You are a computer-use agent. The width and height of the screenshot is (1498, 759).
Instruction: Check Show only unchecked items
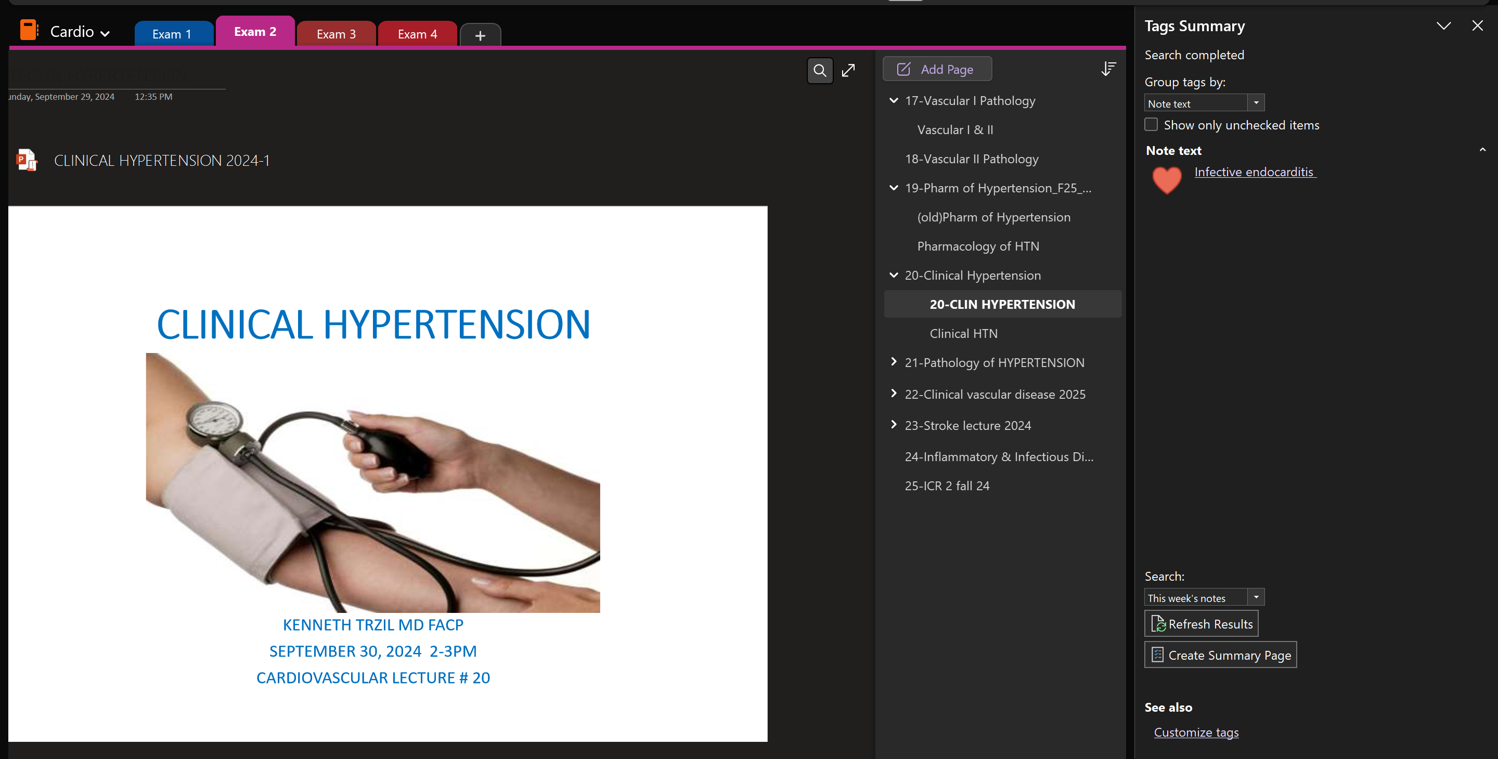(1151, 124)
